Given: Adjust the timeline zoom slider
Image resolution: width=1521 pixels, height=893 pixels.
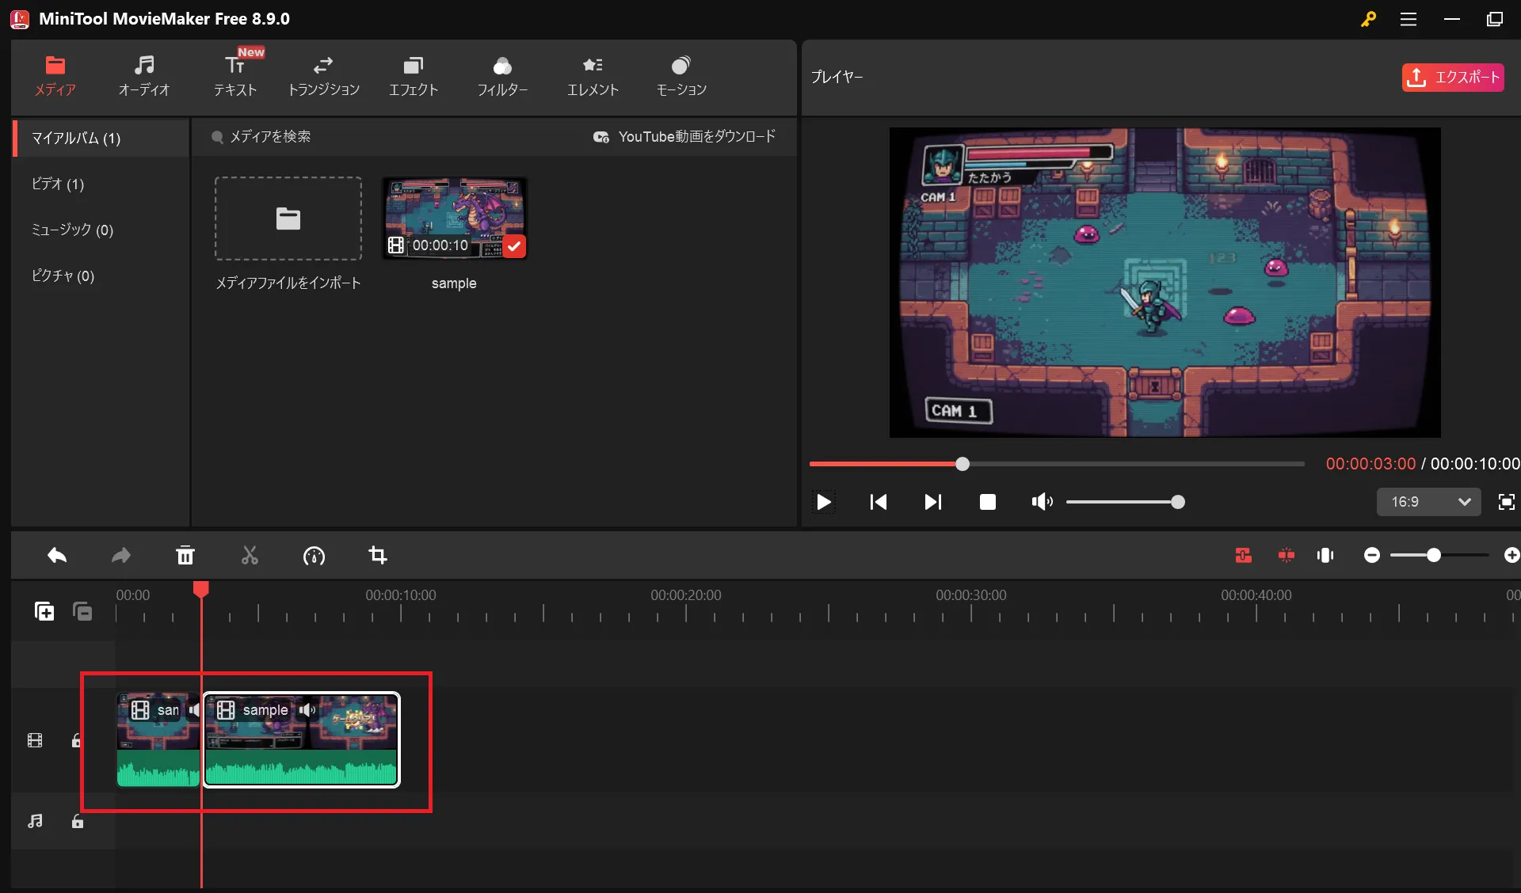Looking at the screenshot, I should [x=1433, y=556].
